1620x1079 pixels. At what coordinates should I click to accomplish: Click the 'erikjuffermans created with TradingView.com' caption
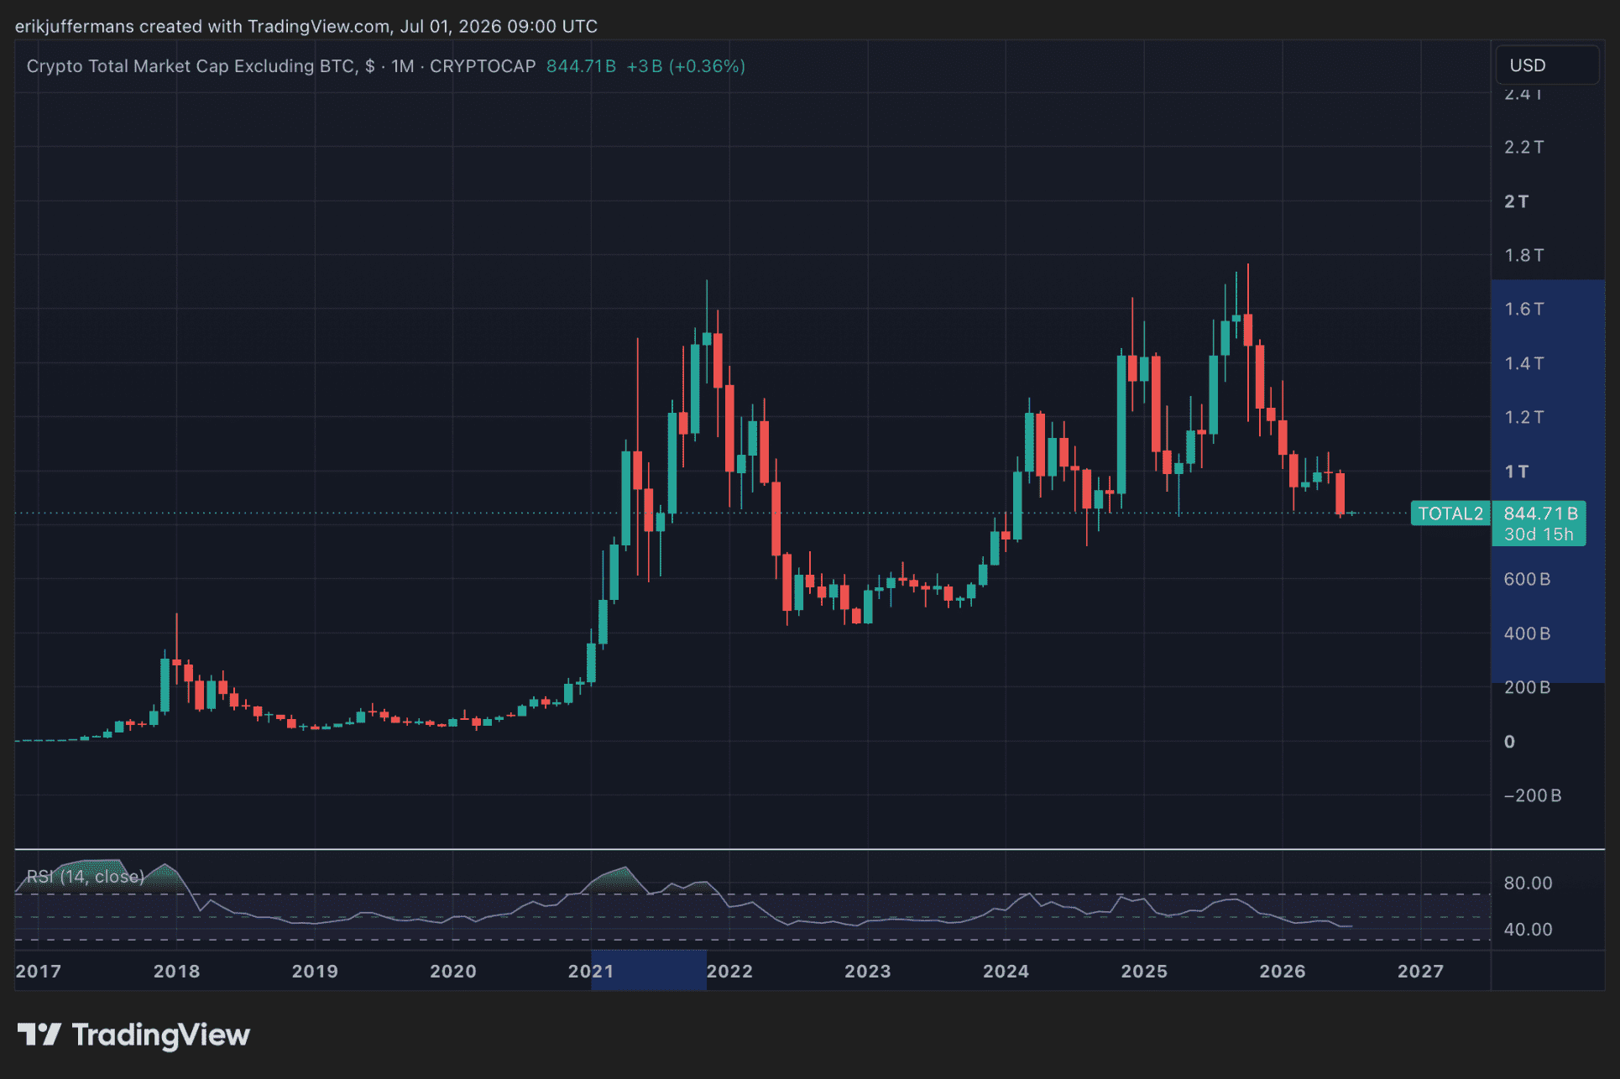(202, 26)
